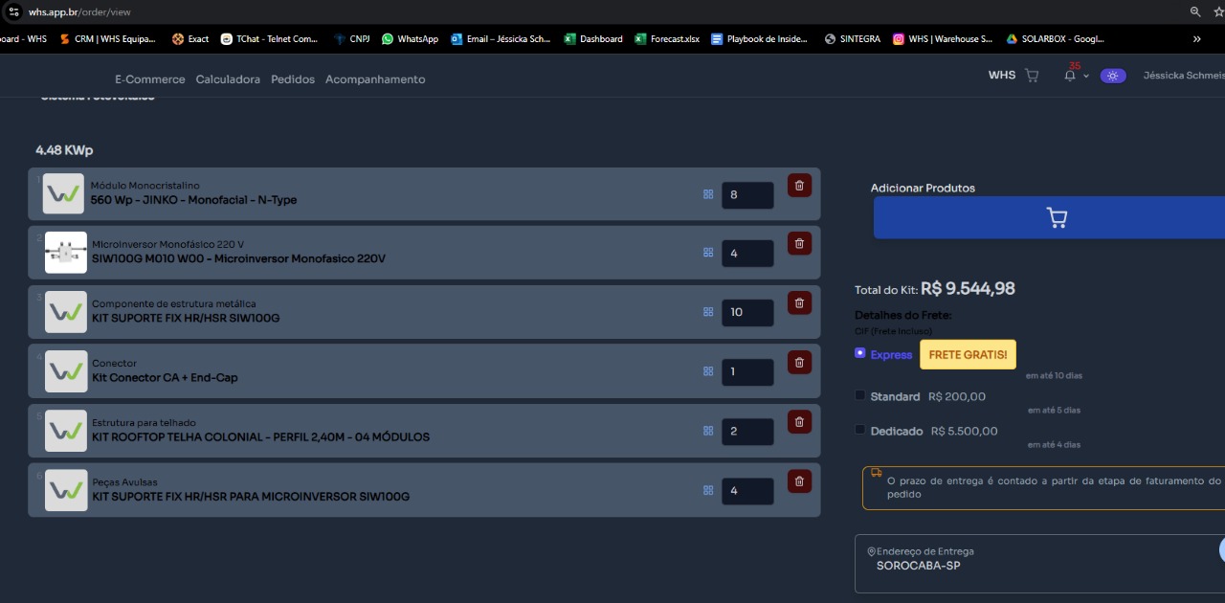Viewport: 1225px width, 603px height.
Task: Open the Endereço de Entrega SOROCABA-SP selector
Action: (1038, 563)
